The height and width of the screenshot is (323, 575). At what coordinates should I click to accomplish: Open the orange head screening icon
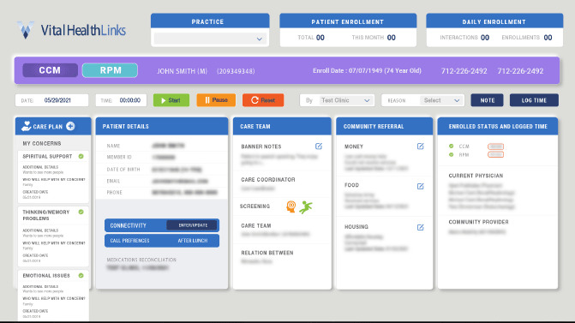coord(290,206)
